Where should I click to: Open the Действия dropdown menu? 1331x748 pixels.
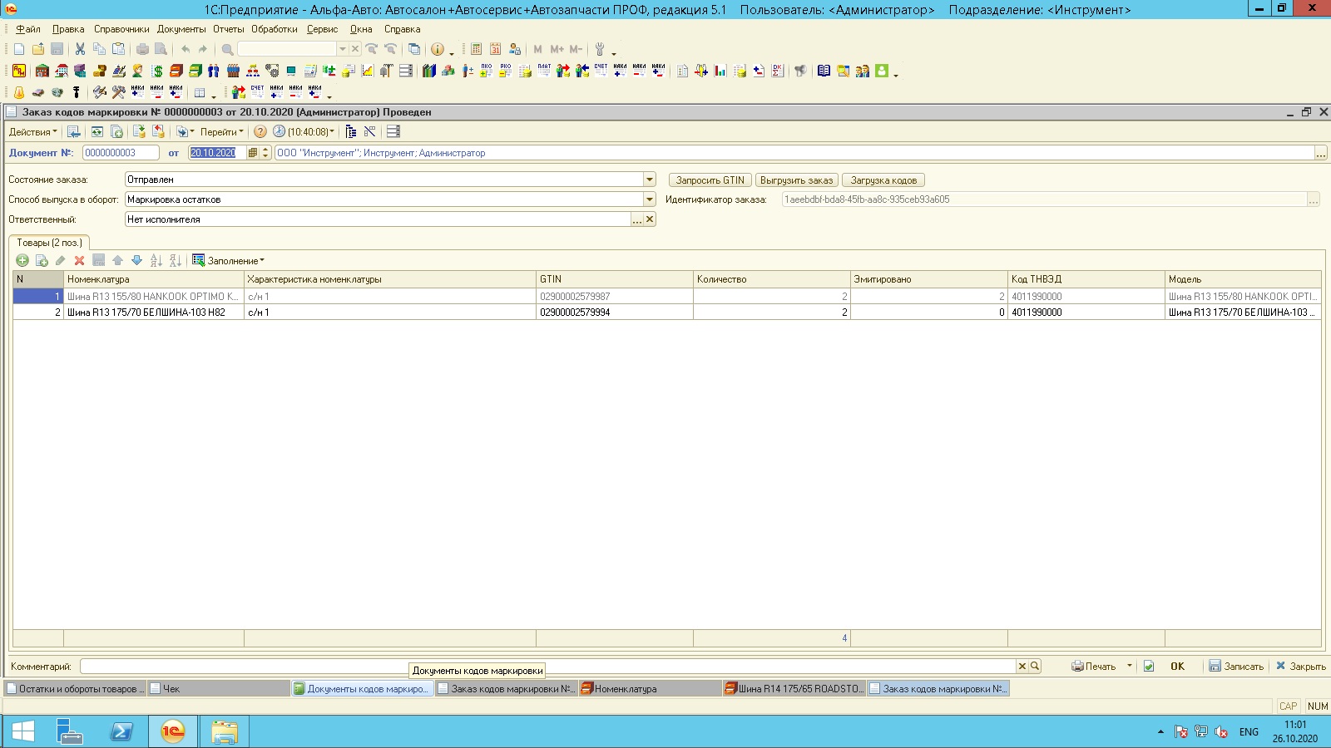coord(33,131)
